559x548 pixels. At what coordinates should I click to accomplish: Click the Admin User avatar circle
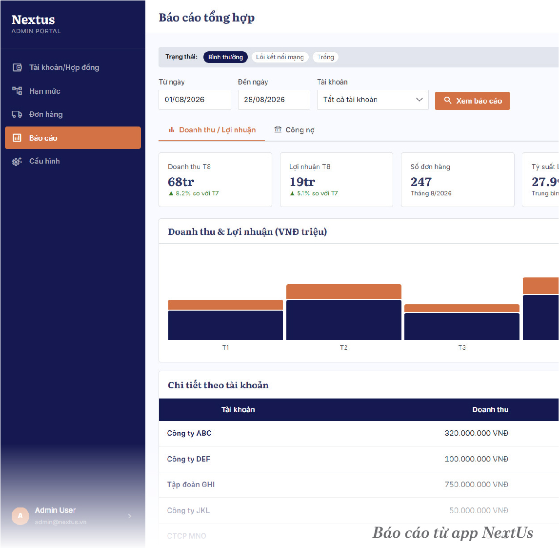(x=20, y=516)
